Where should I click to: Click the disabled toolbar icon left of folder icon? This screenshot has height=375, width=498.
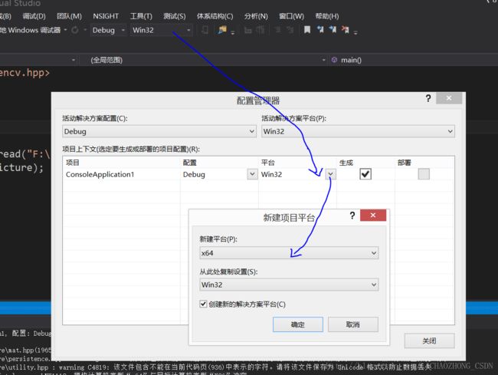tap(205, 30)
